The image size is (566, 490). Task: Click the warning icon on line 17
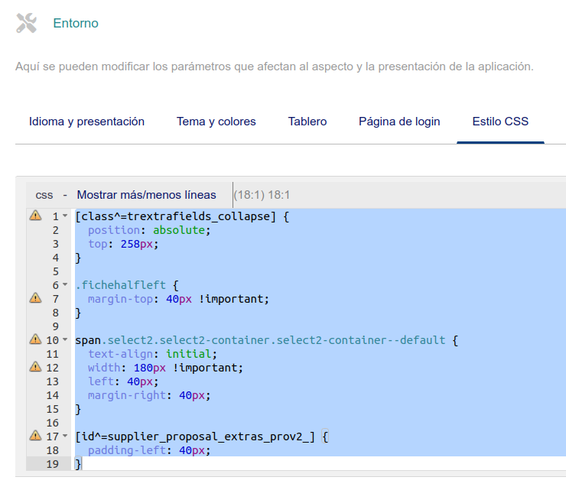coord(35,436)
